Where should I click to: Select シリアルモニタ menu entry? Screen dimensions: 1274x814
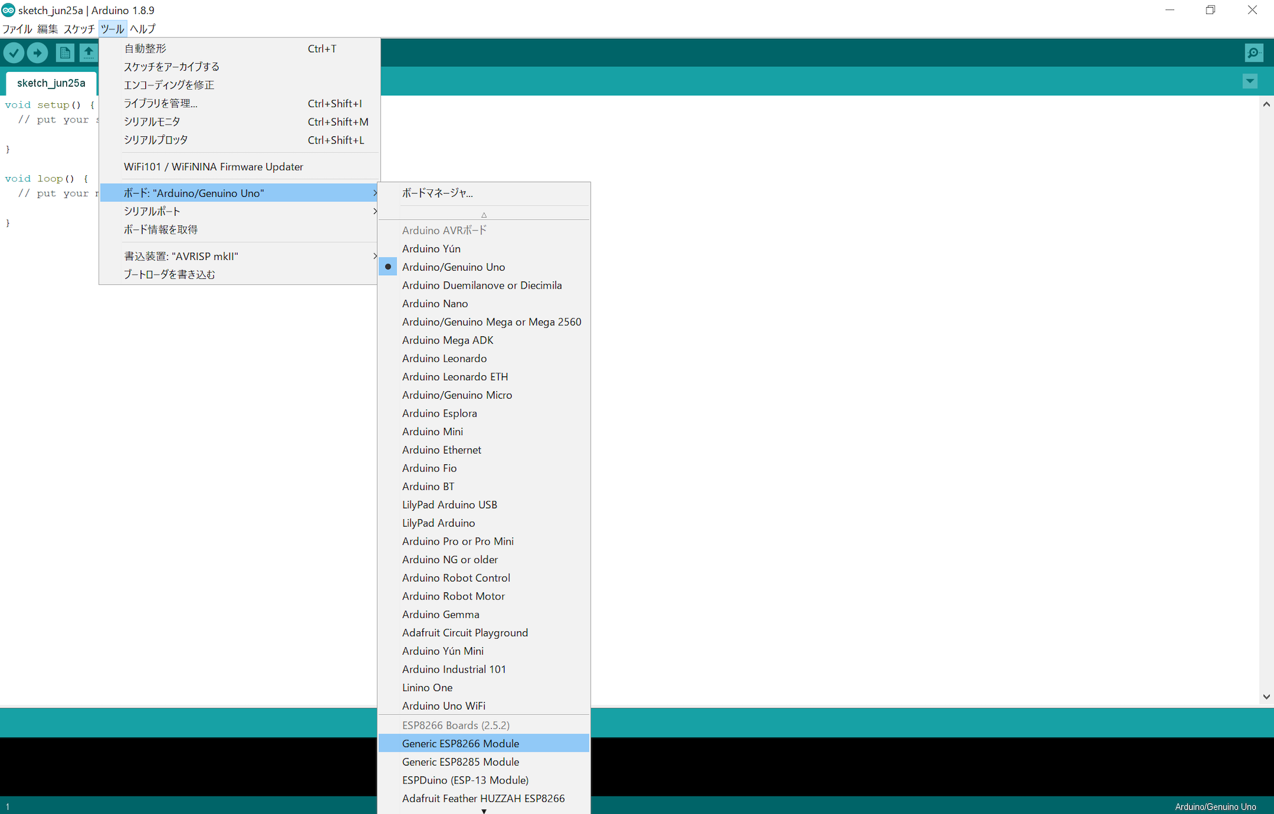tap(152, 122)
